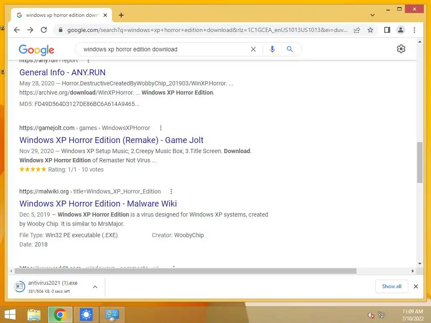This screenshot has width=431, height=323.
Task: Submit search with magnifier icon
Action: (290, 49)
